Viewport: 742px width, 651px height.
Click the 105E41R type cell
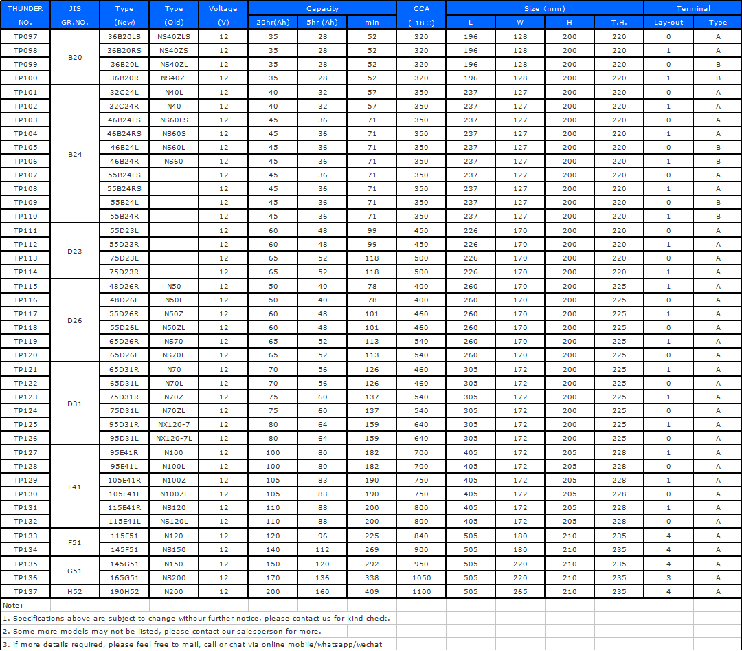tap(124, 481)
